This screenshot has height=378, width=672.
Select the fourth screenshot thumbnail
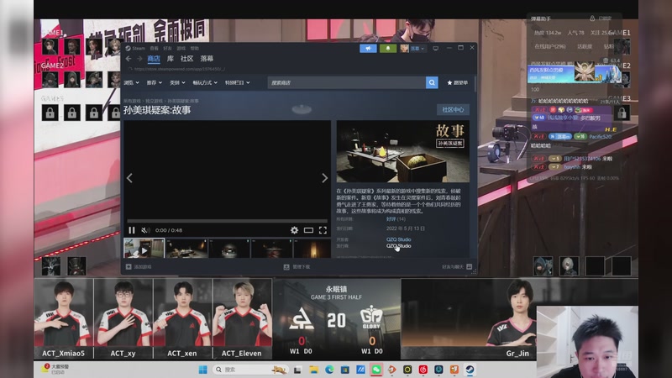coord(271,249)
